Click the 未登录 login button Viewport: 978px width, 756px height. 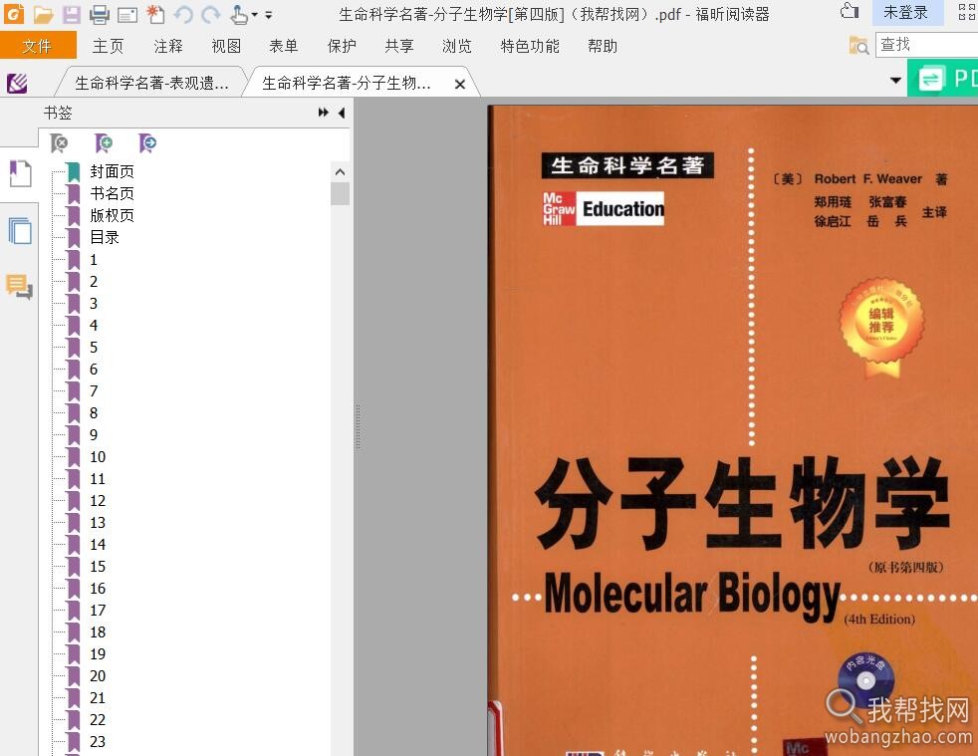coord(905,12)
